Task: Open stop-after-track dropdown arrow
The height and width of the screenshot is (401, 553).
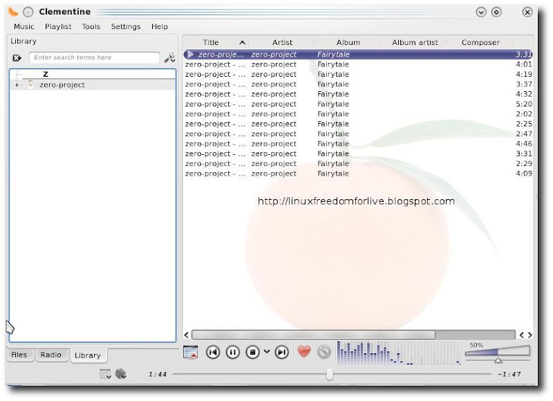Action: 267,352
